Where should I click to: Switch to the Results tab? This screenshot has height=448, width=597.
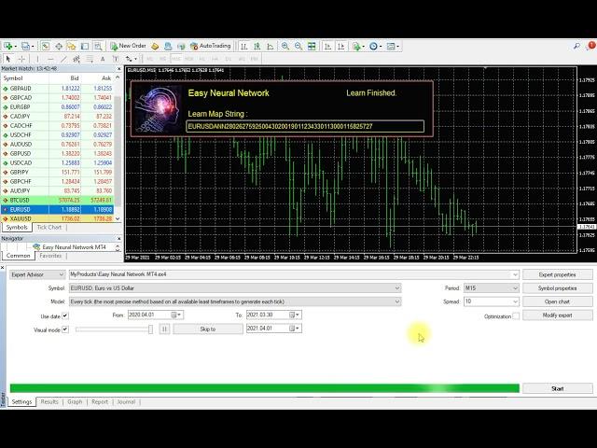click(49, 401)
